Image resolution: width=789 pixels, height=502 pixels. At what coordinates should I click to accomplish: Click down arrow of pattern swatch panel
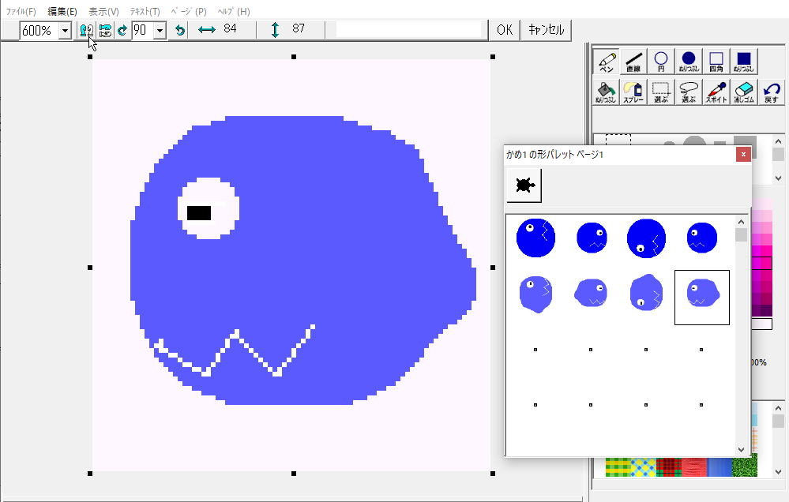[779, 472]
